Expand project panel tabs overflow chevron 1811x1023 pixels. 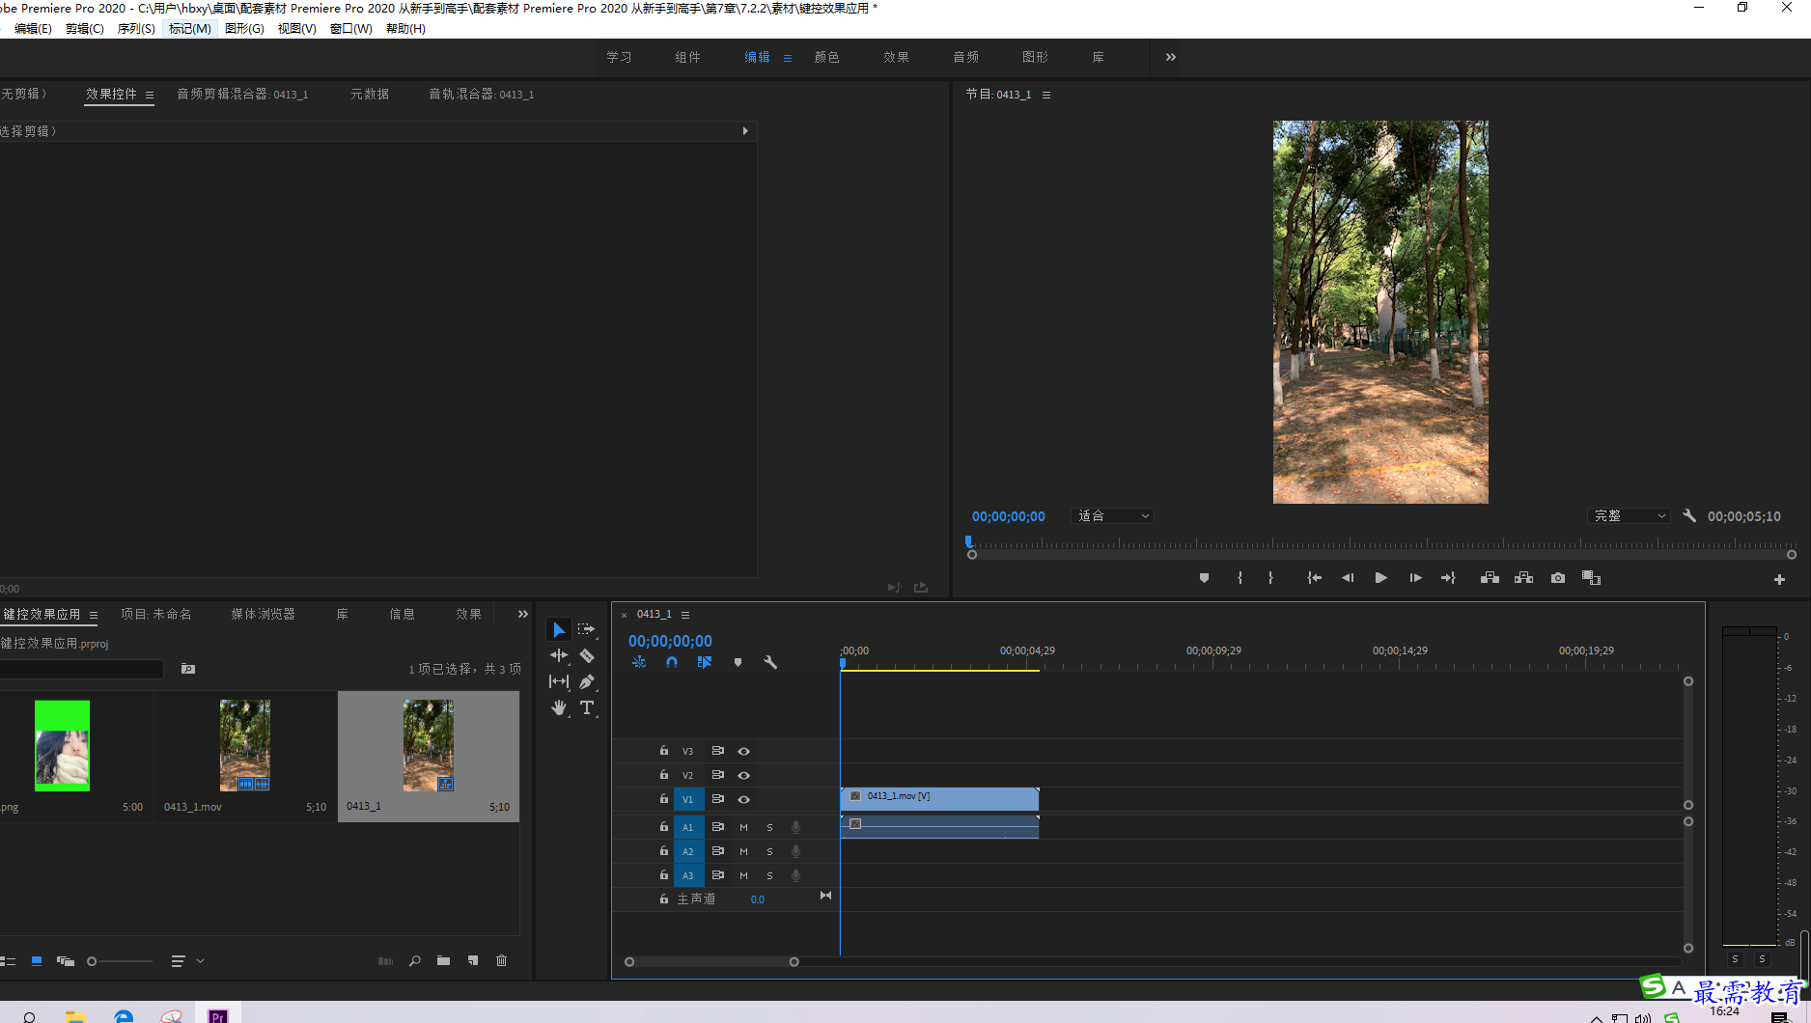point(523,614)
